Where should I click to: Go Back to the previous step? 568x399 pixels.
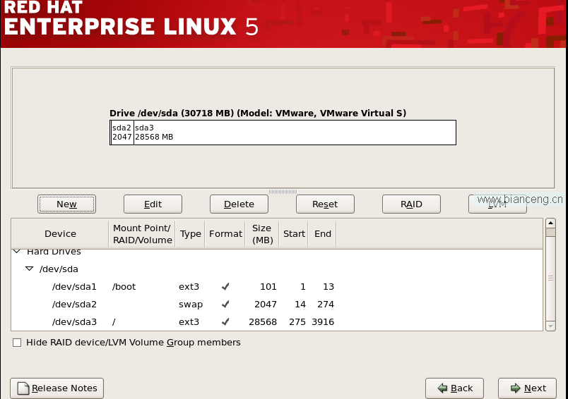(455, 388)
